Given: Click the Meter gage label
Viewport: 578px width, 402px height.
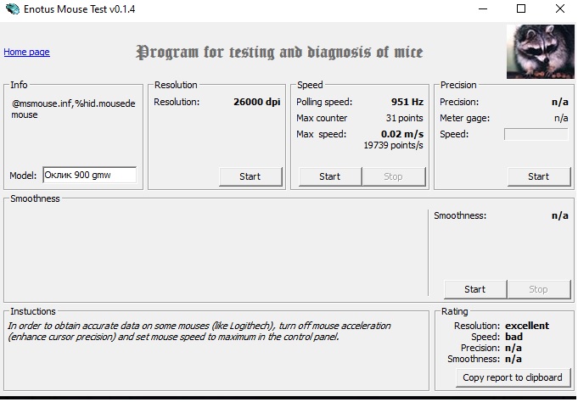Looking at the screenshot, I should [x=465, y=118].
